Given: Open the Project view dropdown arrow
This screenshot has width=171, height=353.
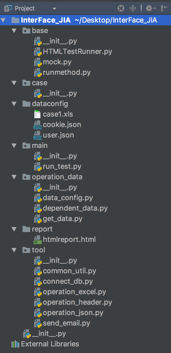Looking at the screenshot, I should click(x=54, y=9).
